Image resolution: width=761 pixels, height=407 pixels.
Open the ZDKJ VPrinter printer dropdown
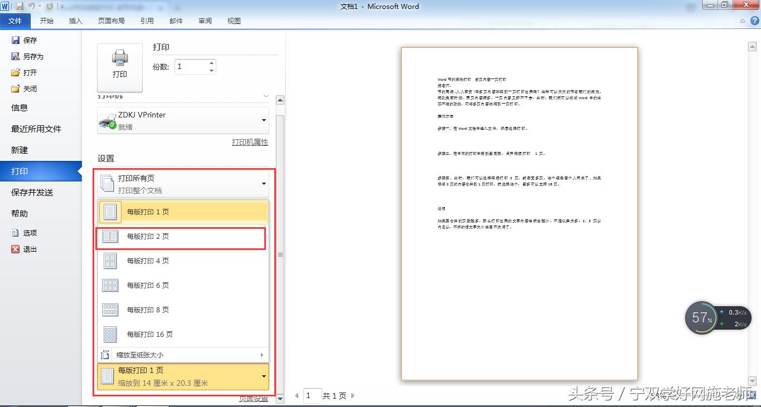[264, 120]
